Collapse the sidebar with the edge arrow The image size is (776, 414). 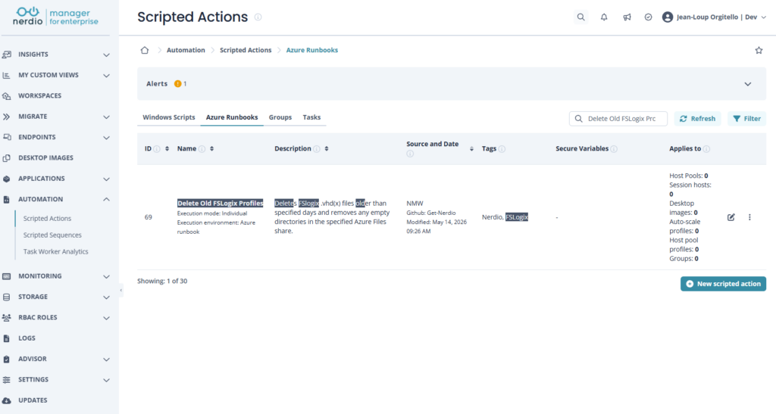pos(120,291)
